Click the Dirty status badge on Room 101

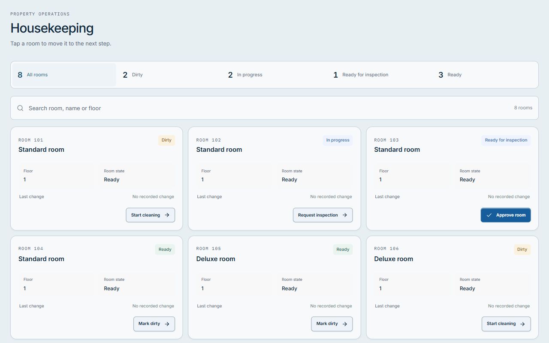tap(166, 140)
